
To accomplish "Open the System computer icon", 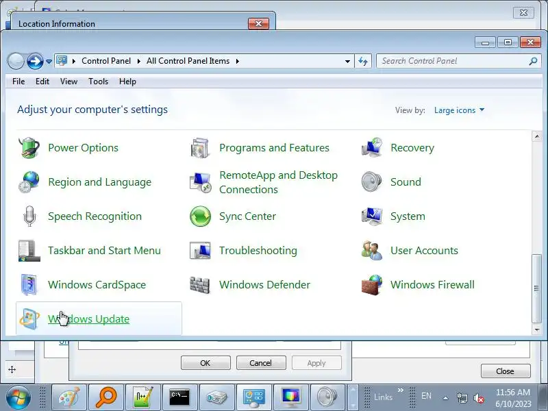I will [371, 216].
